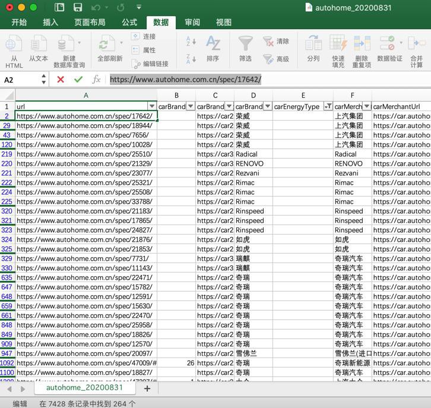Clear the applied filter
The width and height of the screenshot is (431, 408).
[x=276, y=41]
